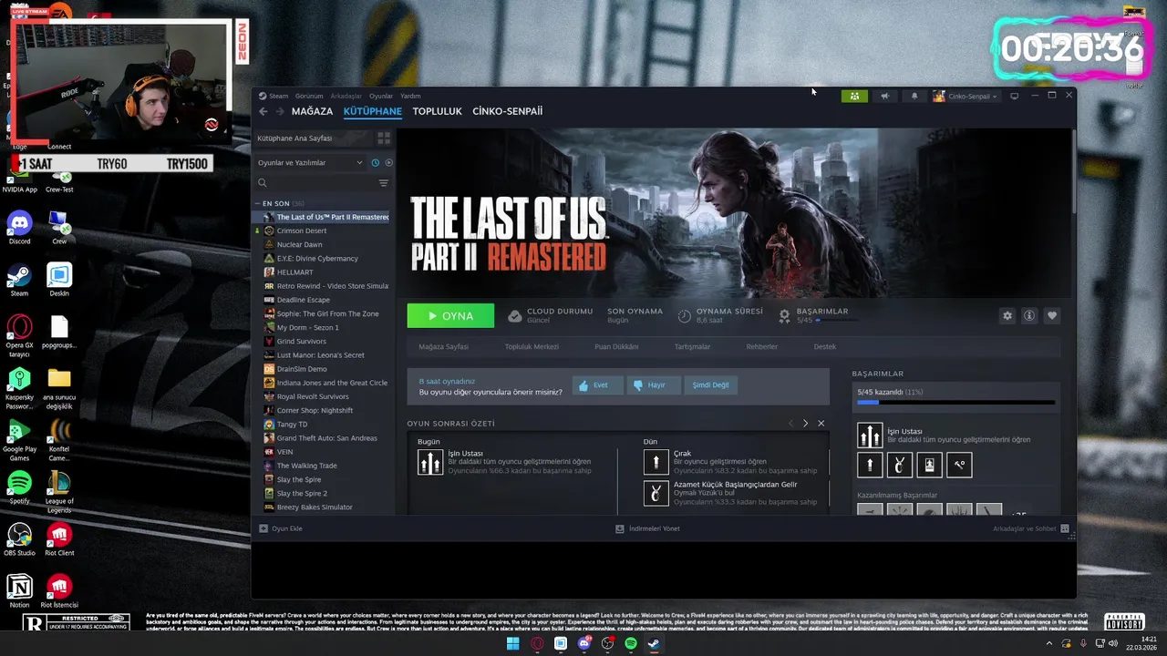Image resolution: width=1167 pixels, height=656 pixels.
Task: Open Discord desktop shortcut
Action: coord(19,227)
